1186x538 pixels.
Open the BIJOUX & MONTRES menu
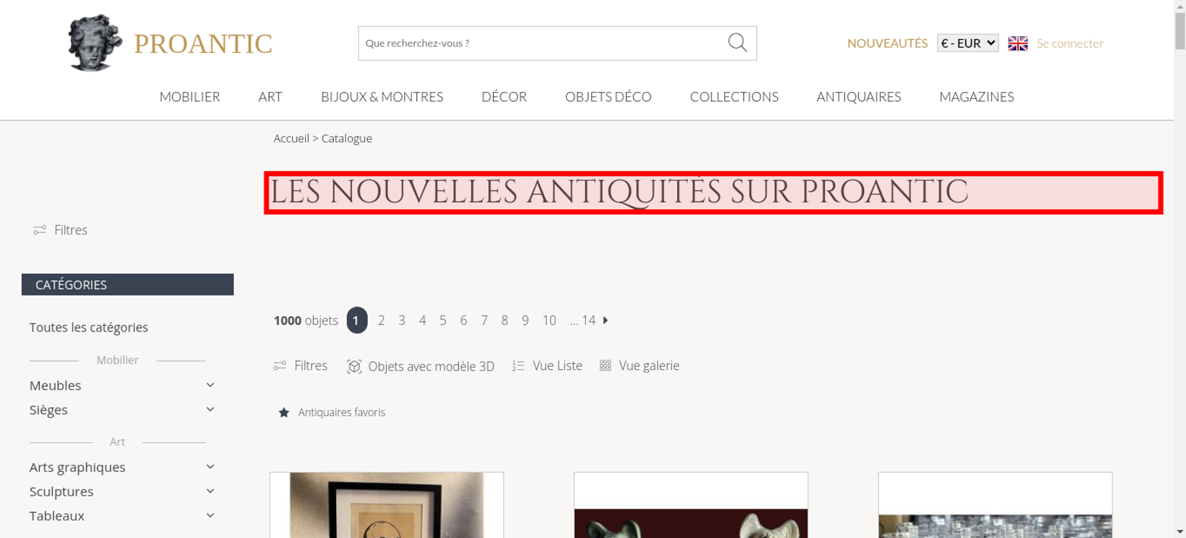[x=382, y=97]
